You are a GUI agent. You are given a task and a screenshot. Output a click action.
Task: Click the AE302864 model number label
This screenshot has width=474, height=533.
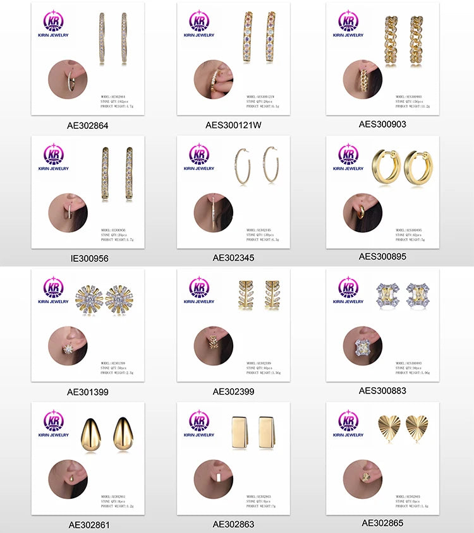(x=88, y=126)
